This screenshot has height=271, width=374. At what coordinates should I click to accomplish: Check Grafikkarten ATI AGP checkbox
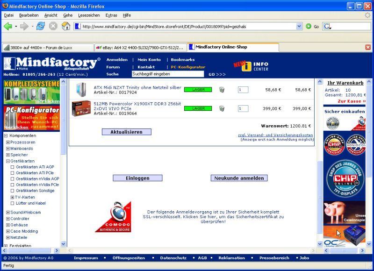click(x=13, y=167)
